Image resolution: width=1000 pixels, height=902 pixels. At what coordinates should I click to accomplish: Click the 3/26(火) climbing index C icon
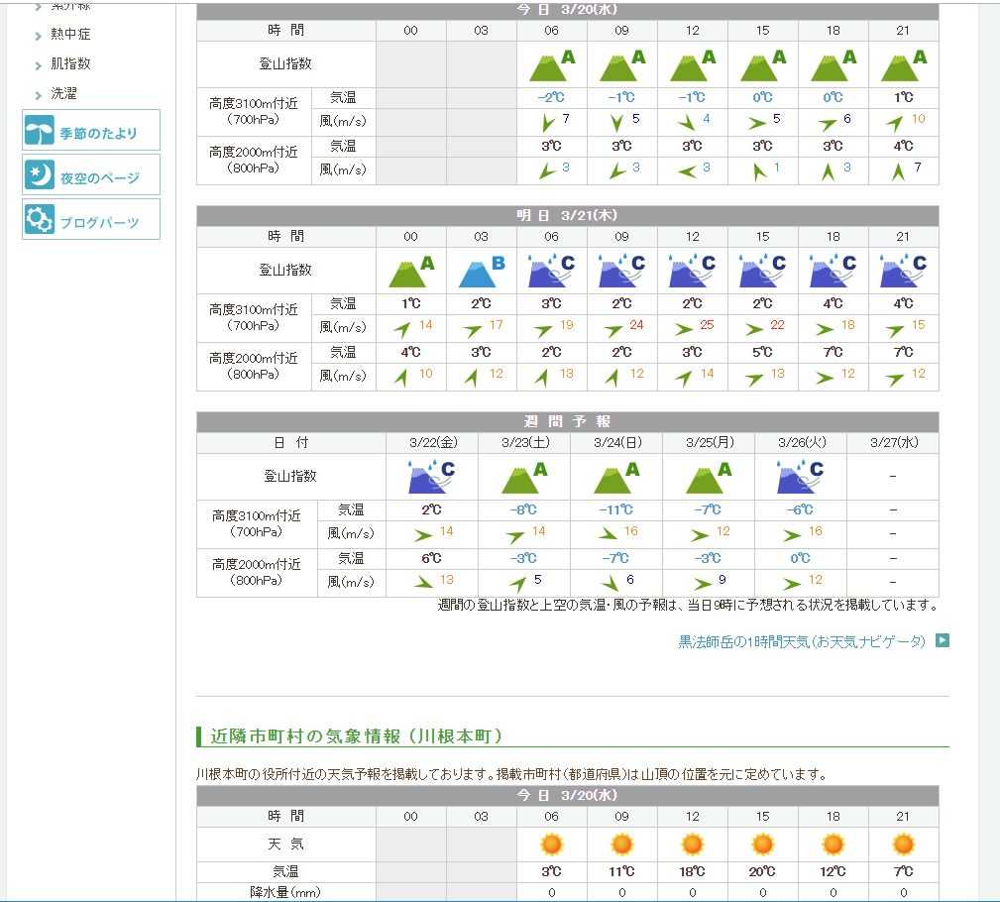pos(801,477)
